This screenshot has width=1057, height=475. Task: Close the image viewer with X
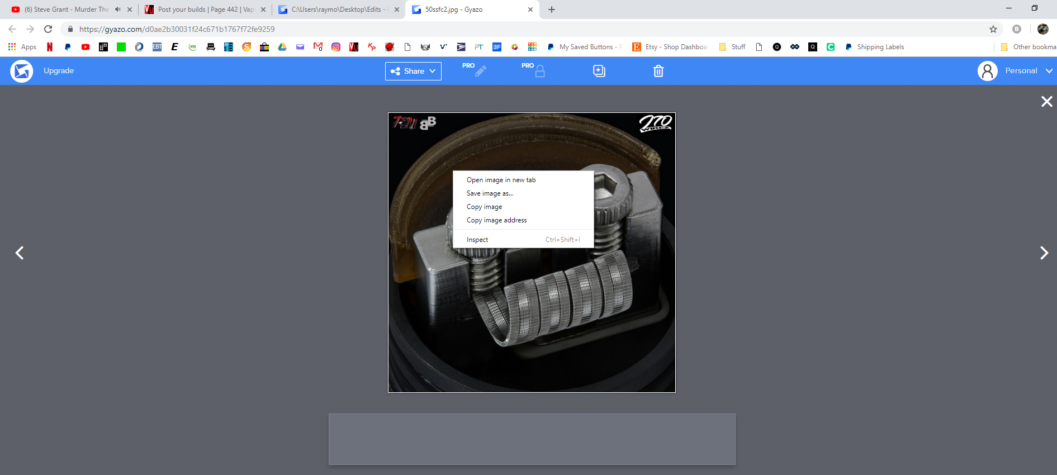[x=1046, y=102]
